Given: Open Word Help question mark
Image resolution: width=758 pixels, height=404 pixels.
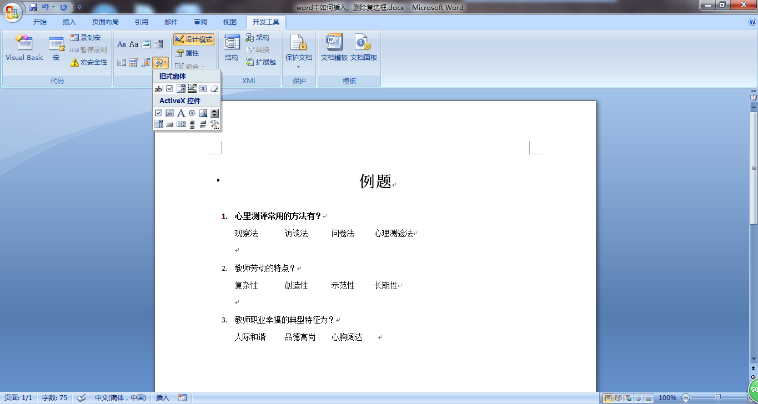Looking at the screenshot, I should (752, 22).
